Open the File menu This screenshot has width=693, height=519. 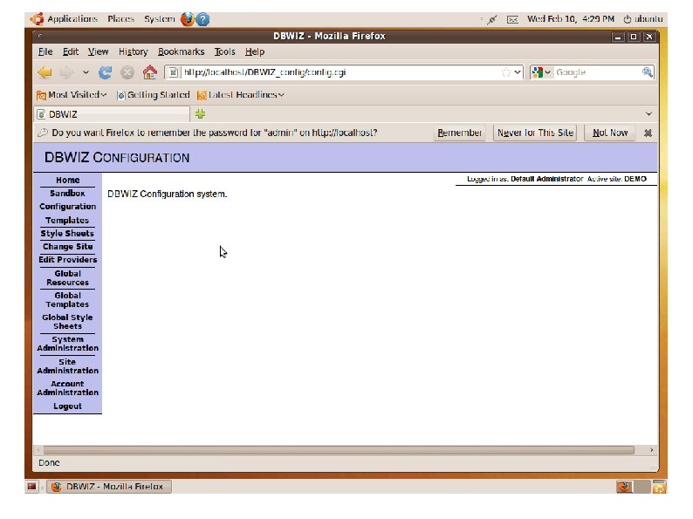point(45,51)
